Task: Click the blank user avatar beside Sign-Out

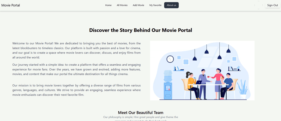Action: (259, 5)
